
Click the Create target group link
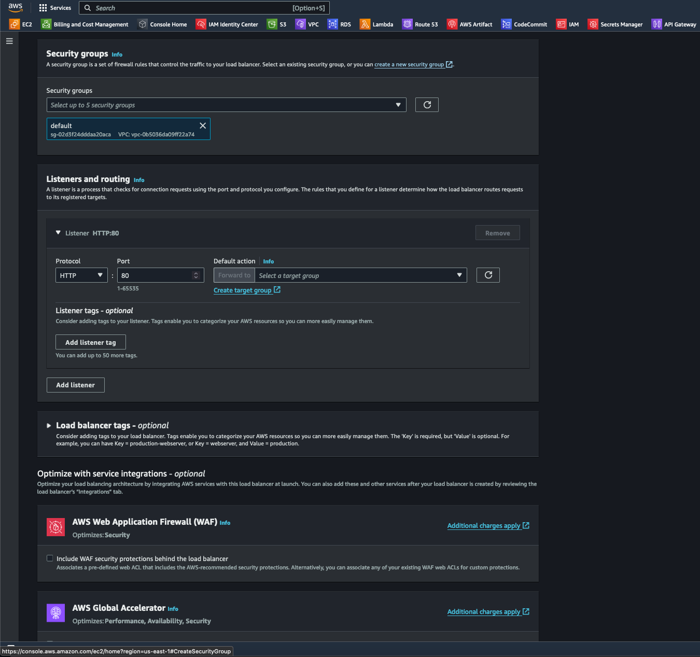coord(247,290)
